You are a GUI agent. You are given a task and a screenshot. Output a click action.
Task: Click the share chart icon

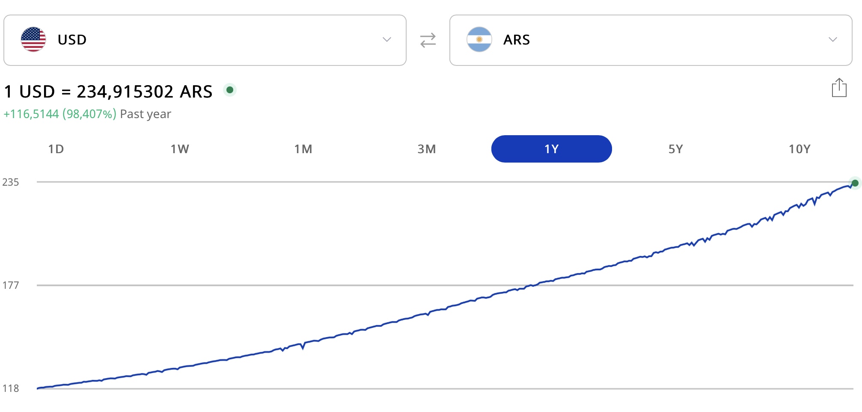pos(839,88)
